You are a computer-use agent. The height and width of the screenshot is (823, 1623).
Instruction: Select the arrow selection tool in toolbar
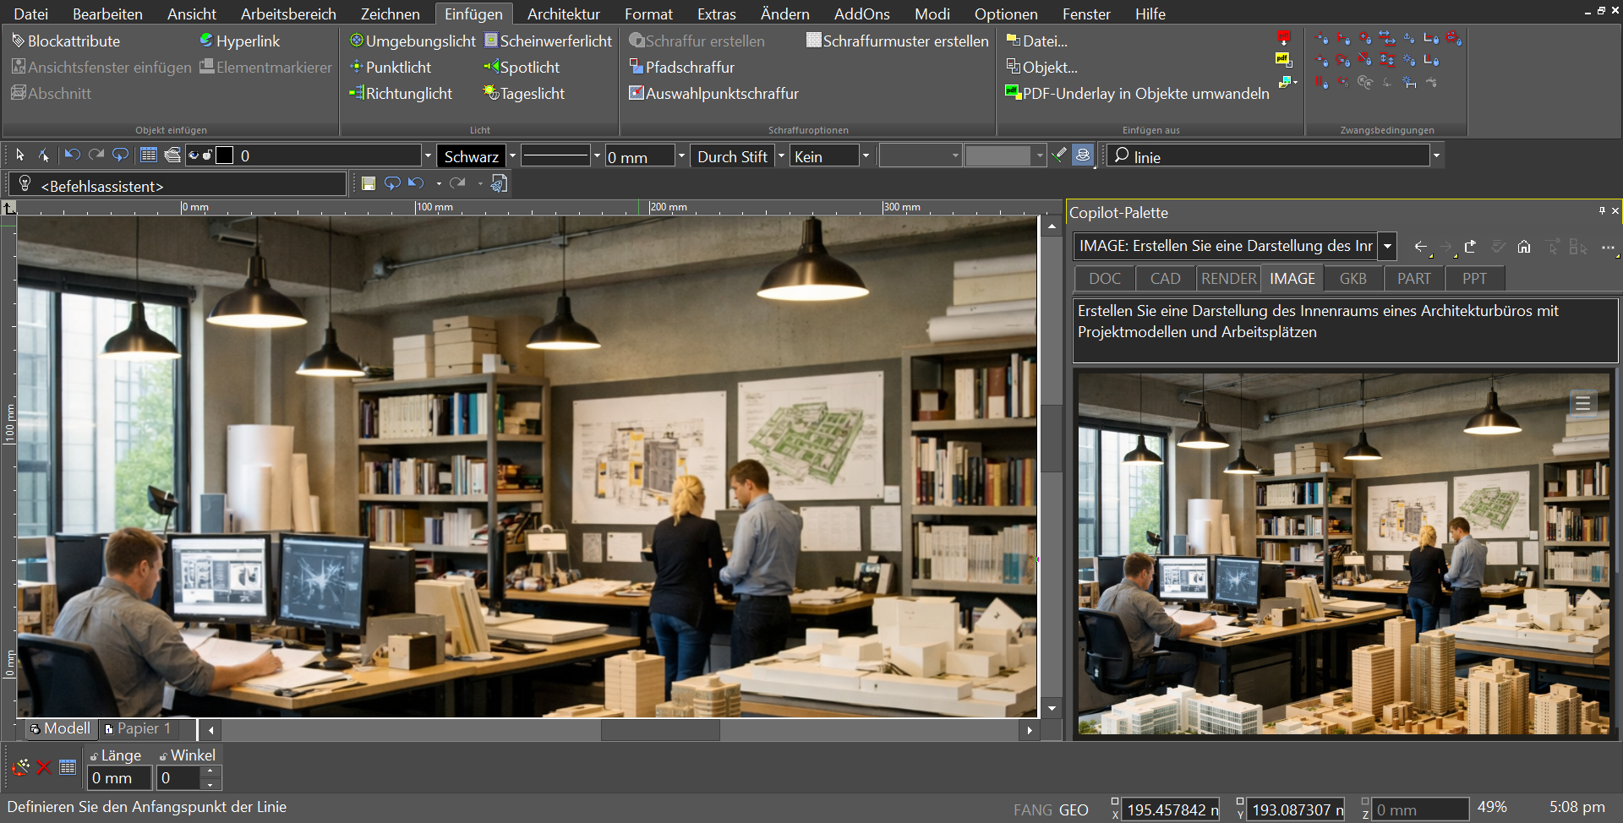click(x=20, y=155)
